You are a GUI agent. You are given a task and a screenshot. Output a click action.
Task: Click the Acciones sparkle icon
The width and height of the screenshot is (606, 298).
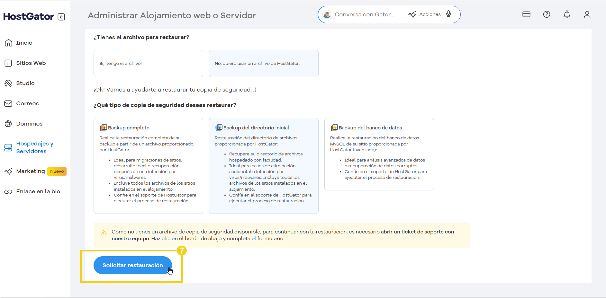(x=412, y=14)
